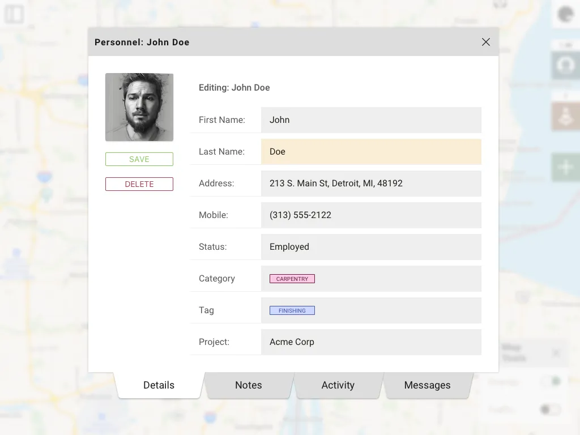Click John Doe's profile photo

click(x=139, y=107)
